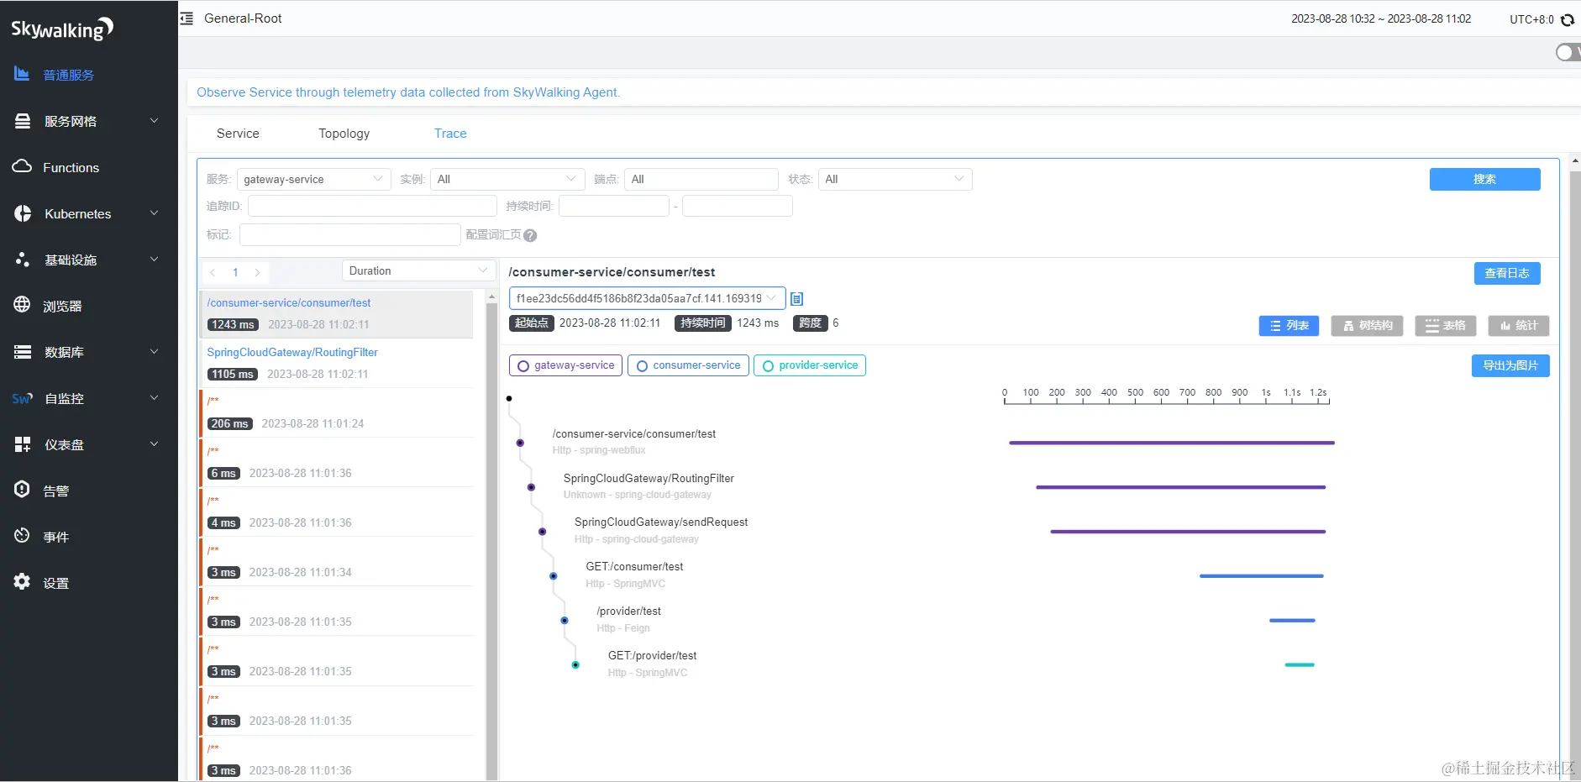This screenshot has width=1581, height=782.
Task: Click the minimum 持续时间 input field
Action: (x=613, y=206)
